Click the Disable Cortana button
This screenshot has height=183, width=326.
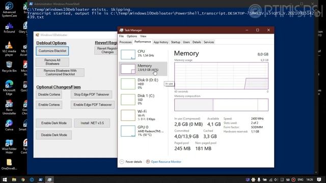[49, 95]
